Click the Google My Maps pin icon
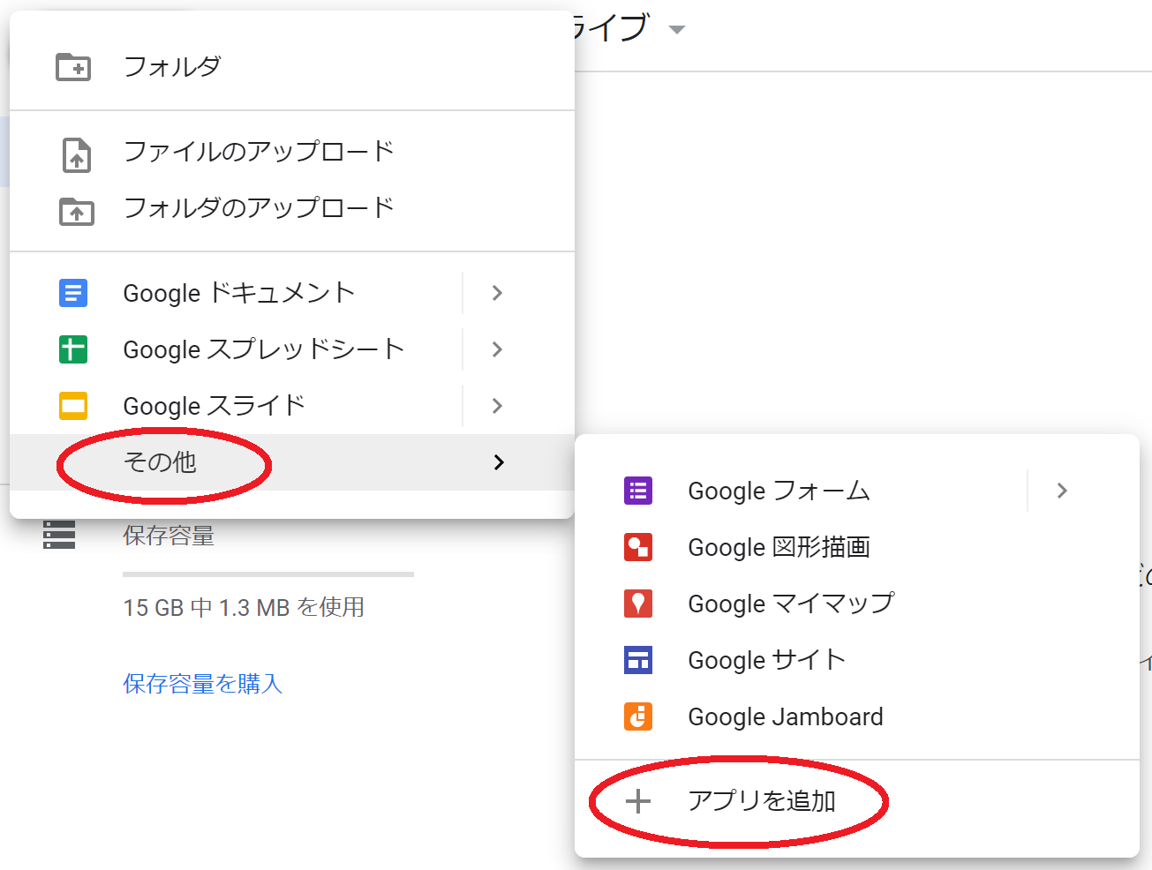 click(638, 604)
